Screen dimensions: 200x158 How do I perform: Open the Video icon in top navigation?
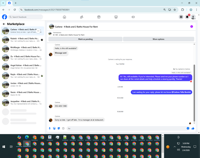coord(99,17)
